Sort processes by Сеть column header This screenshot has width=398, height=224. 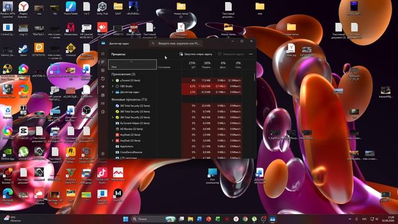coord(234,65)
